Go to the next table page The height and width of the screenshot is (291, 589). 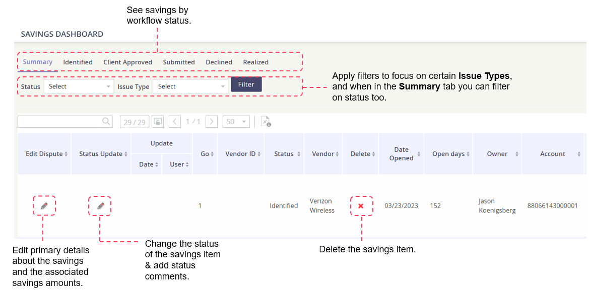point(212,121)
